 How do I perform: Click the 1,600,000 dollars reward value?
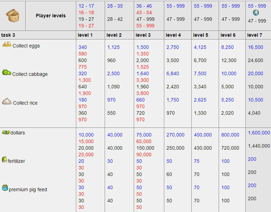click(259, 133)
